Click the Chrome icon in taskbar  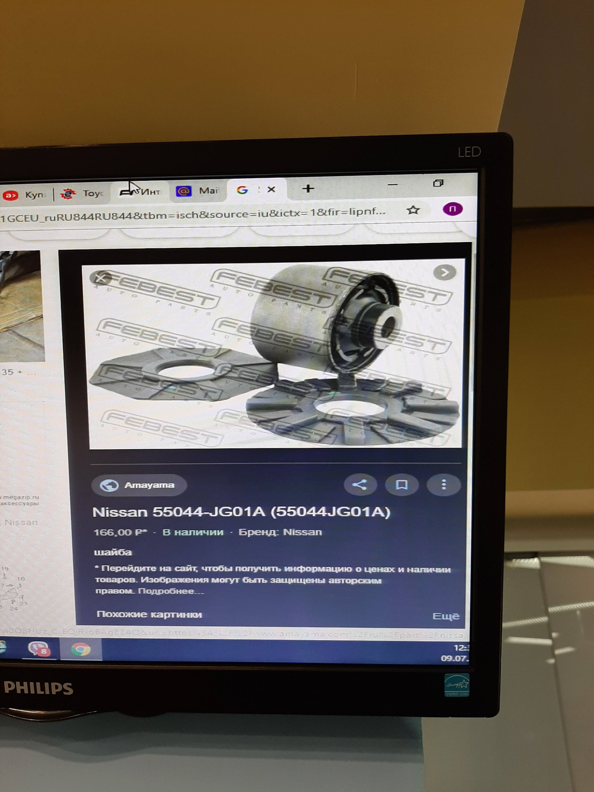click(x=81, y=650)
